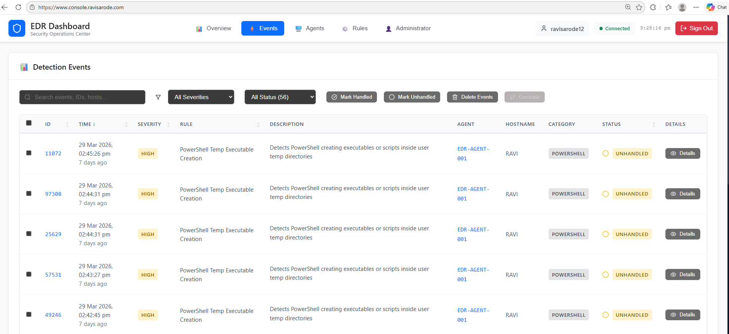729x334 pixels.
Task: Click the Detection Events chart icon
Action: [x=24, y=67]
